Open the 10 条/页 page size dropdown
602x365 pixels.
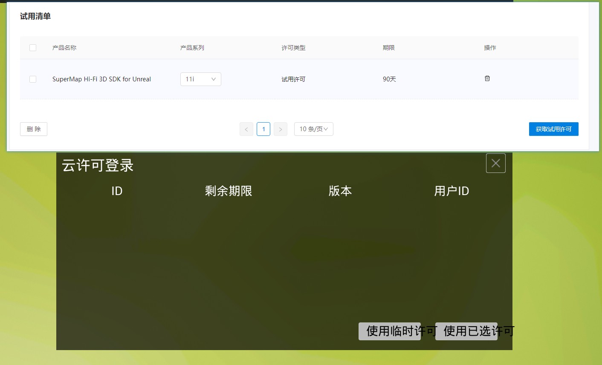pos(314,129)
